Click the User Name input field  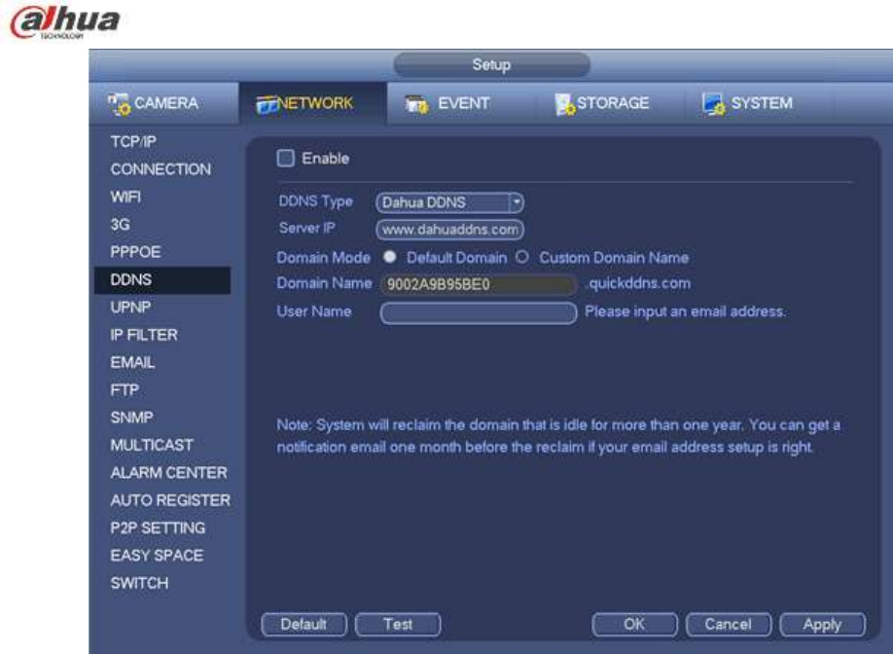point(479,312)
